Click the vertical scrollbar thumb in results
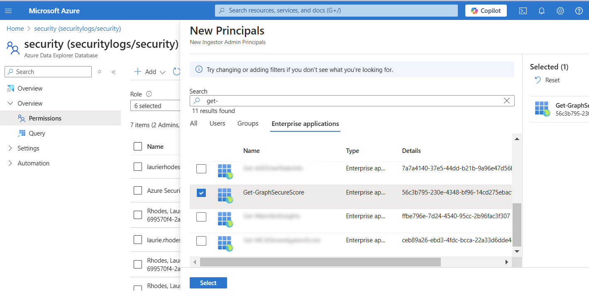589x298 pixels. pos(517,225)
